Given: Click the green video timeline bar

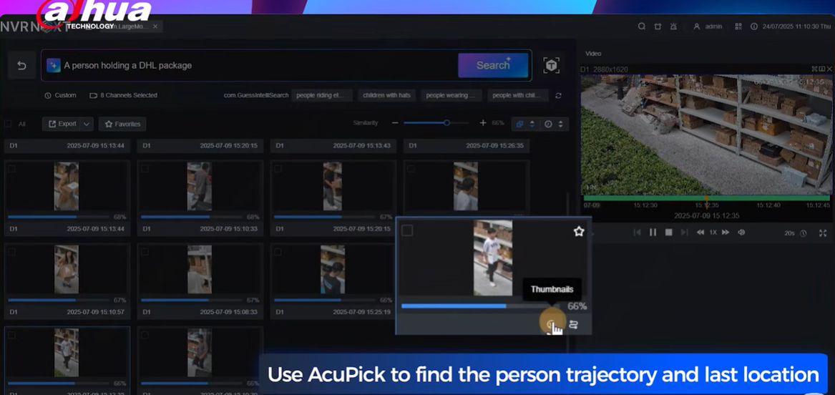Looking at the screenshot, I should pos(707,198).
